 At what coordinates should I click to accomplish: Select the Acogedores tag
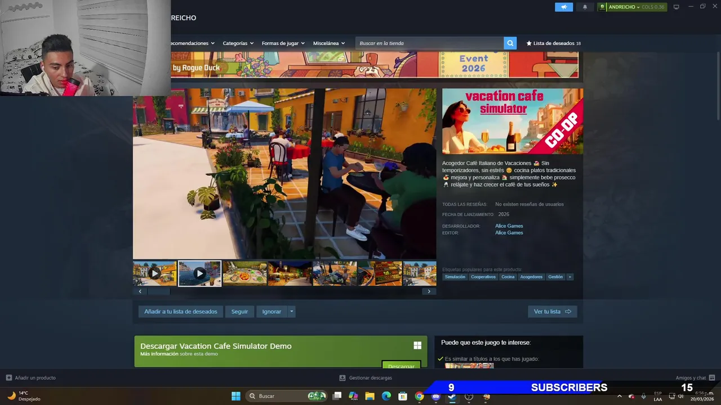[531, 277]
